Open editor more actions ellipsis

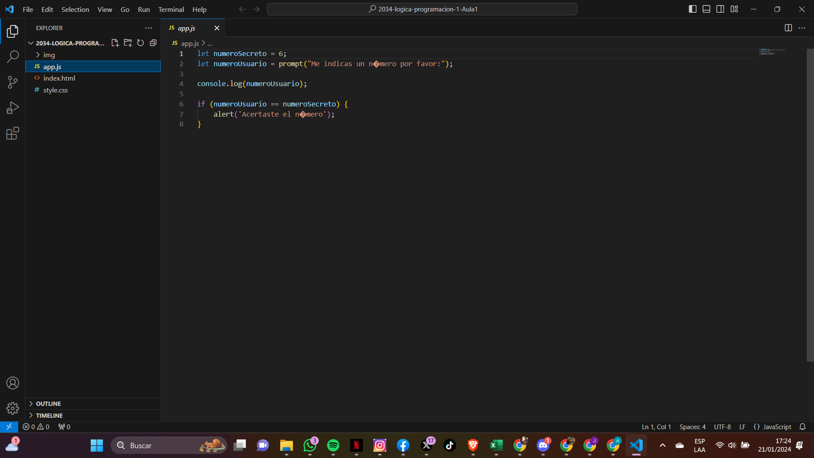(802, 28)
